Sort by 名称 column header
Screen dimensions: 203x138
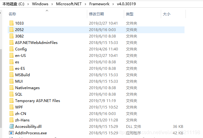[12, 14]
